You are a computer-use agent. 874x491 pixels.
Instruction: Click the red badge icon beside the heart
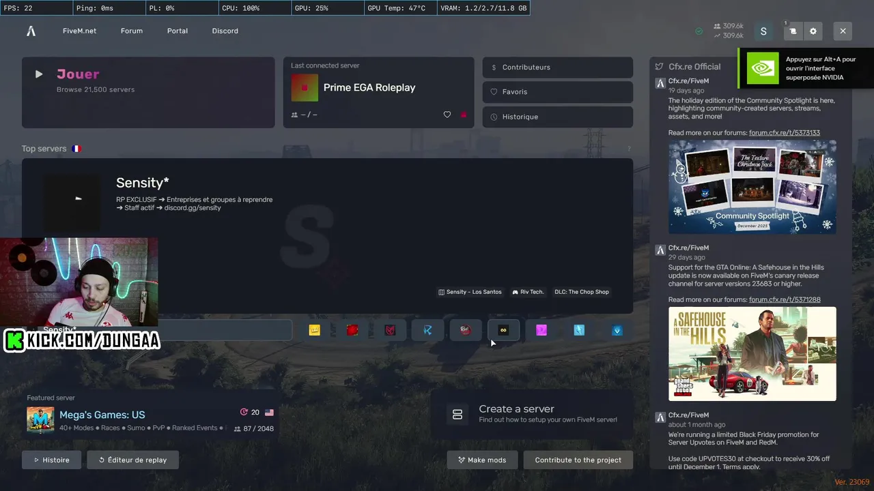click(464, 115)
